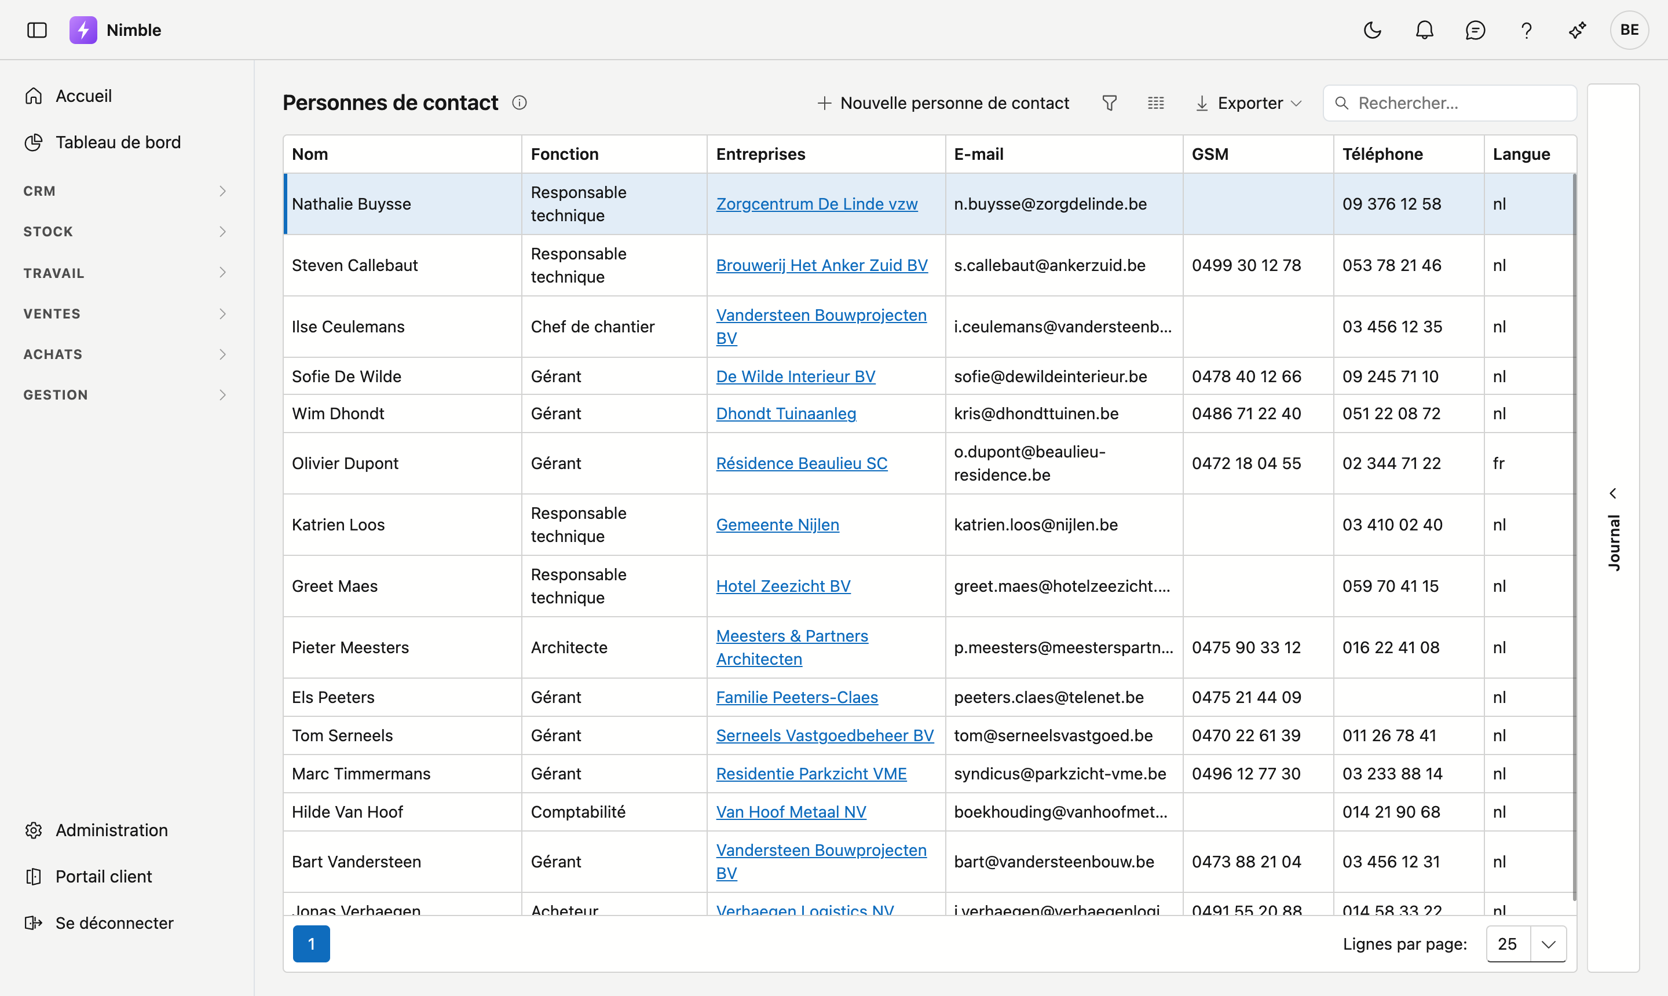Sort by the Entreprises column header
The image size is (1668, 996).
(826, 155)
